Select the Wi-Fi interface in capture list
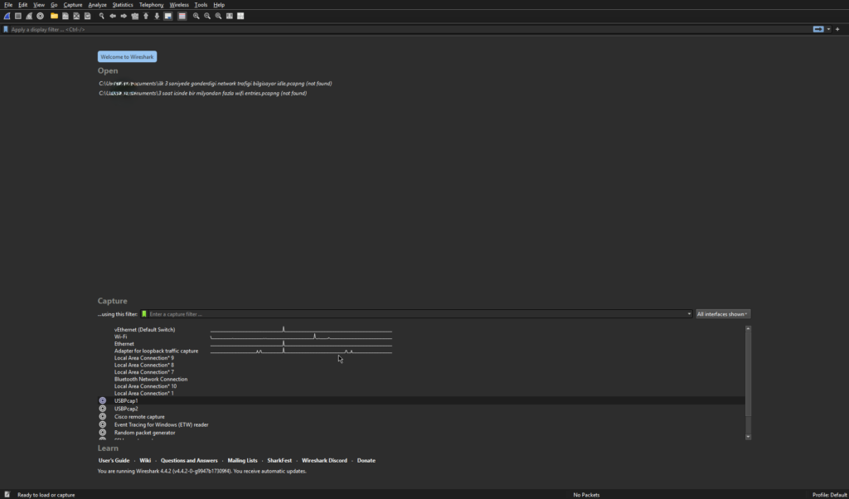Viewport: 849px width, 499px height. [121, 337]
